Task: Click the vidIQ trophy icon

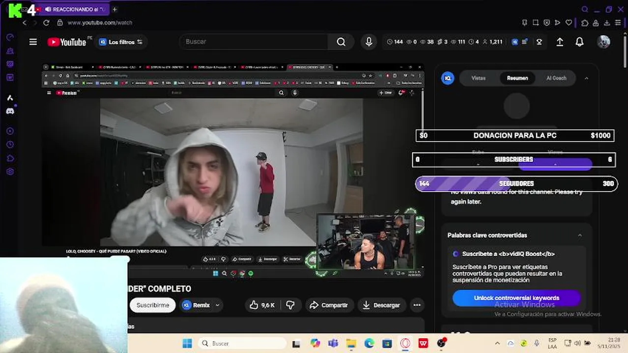Action: coord(539,42)
